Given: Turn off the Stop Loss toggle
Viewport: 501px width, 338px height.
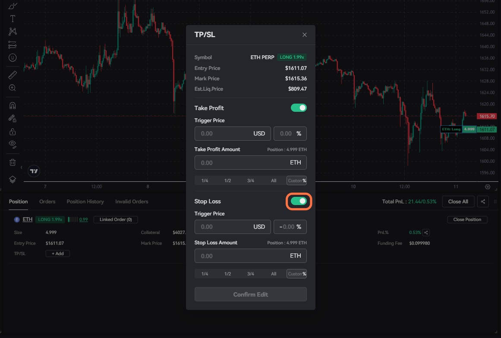Looking at the screenshot, I should coord(299,201).
